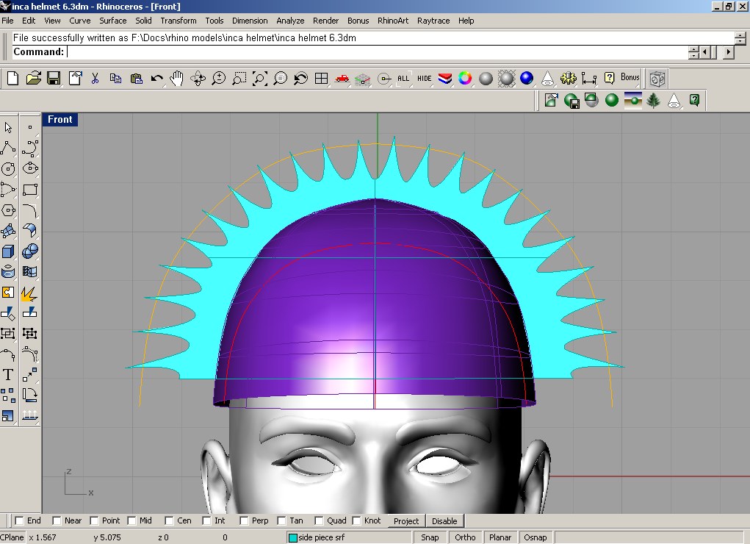750x544 pixels.
Task: Toggle the Ortho status bar button
Action: click(465, 537)
